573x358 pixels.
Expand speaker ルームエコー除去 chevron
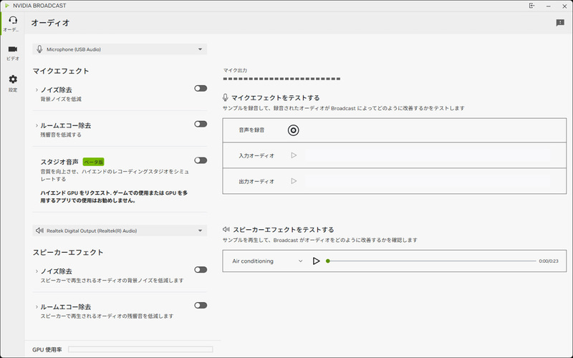pos(37,307)
